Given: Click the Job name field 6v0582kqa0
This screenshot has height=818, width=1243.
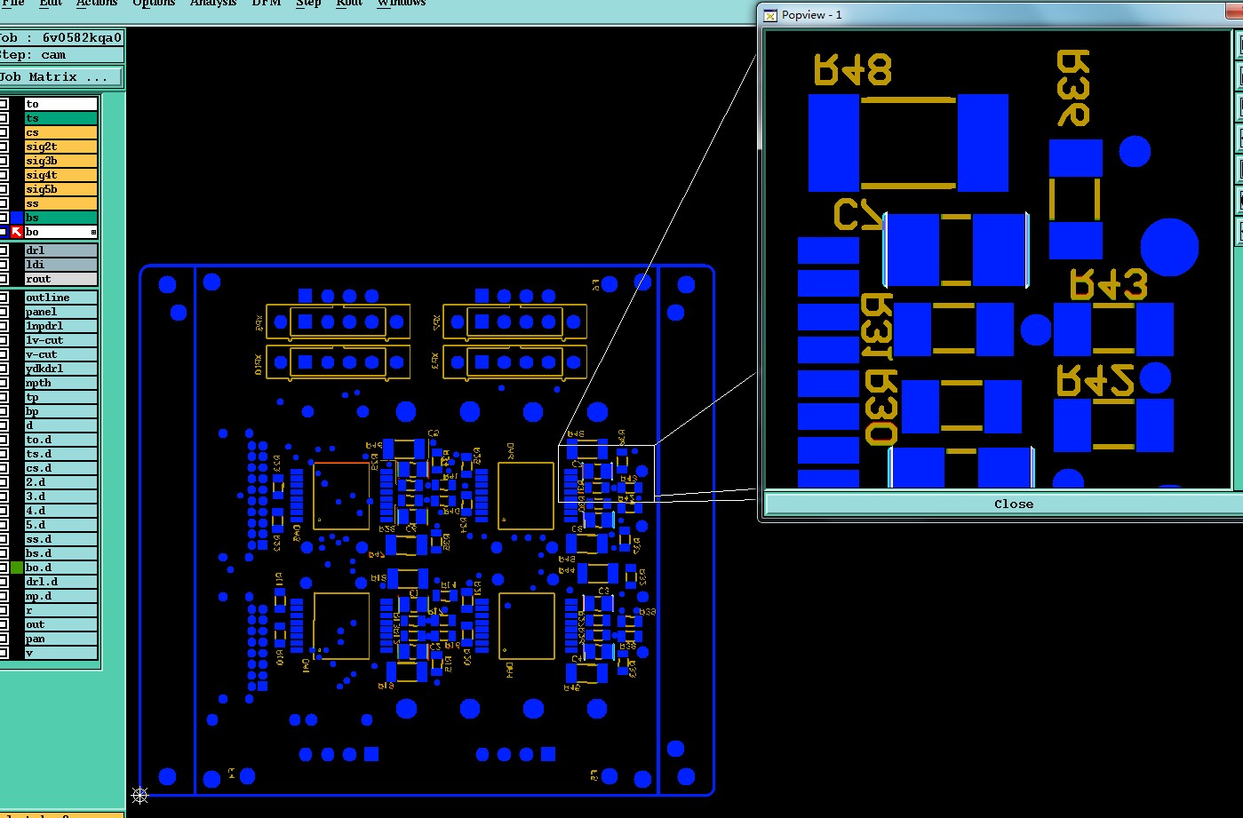Looking at the screenshot, I should click(x=60, y=38).
